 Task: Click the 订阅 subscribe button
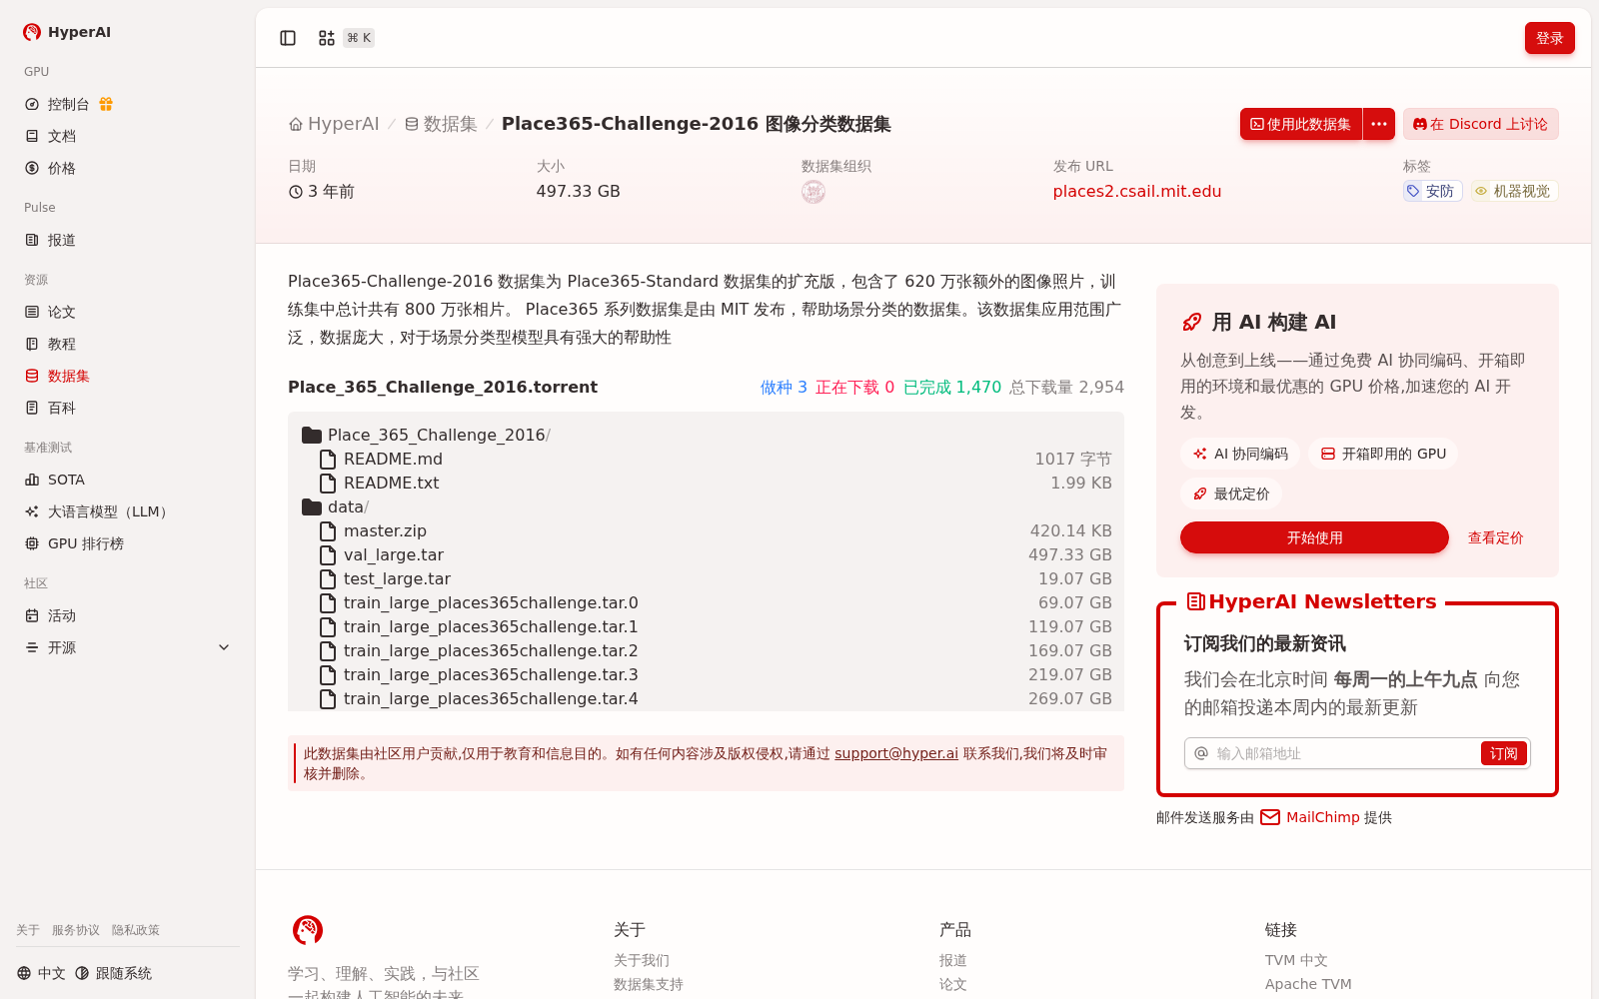[x=1503, y=753]
